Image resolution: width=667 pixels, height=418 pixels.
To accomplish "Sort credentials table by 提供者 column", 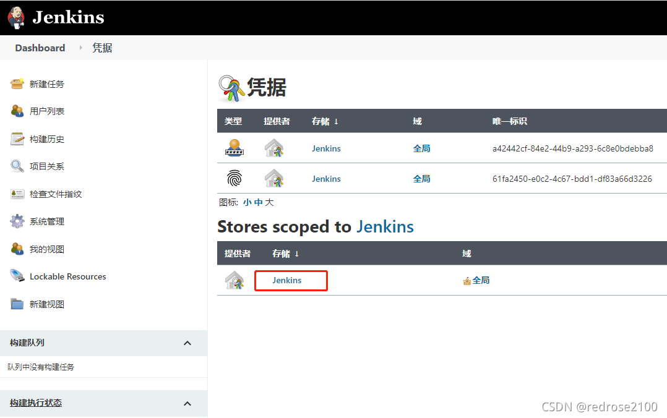I will point(277,121).
